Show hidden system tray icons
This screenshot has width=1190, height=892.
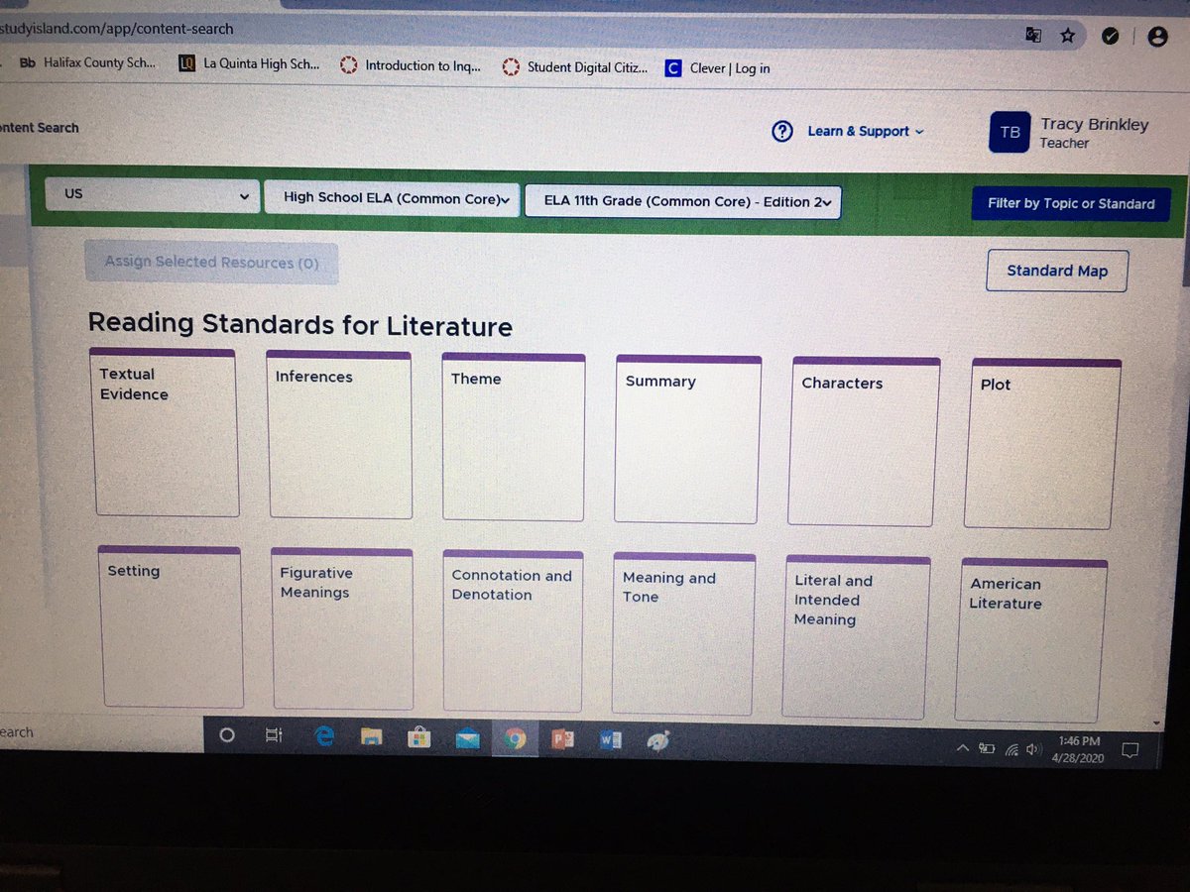(962, 749)
